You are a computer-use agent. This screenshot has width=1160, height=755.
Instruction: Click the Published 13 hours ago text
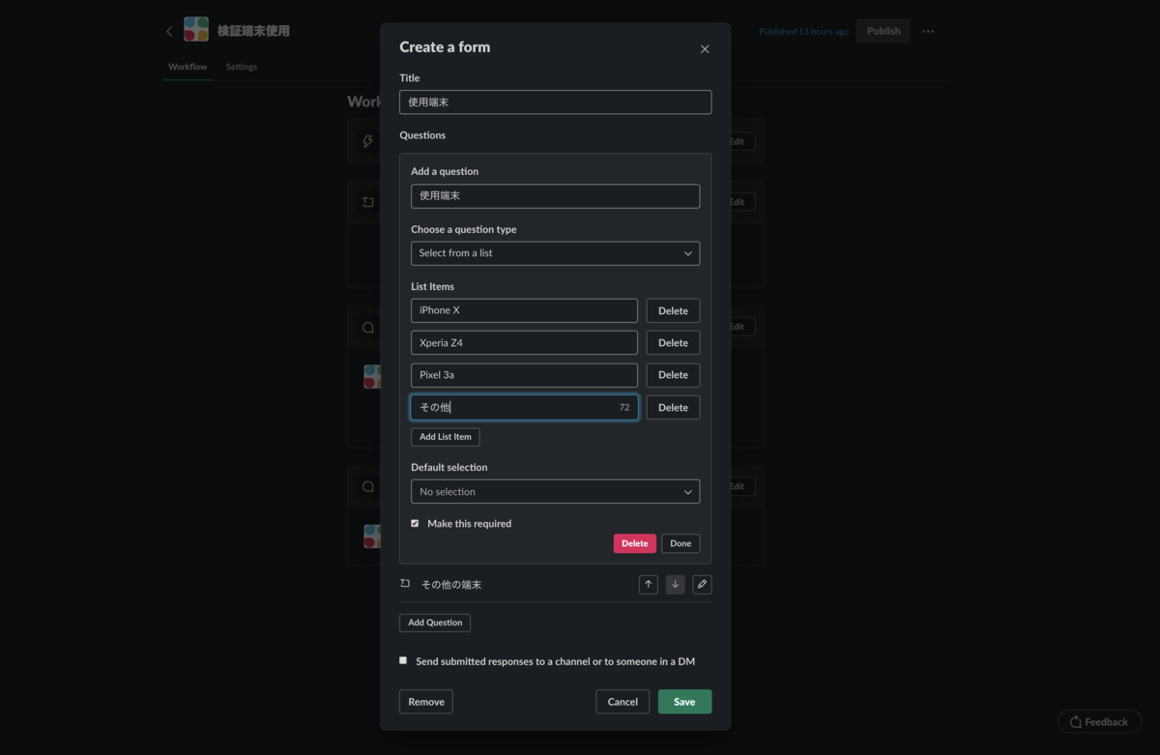(803, 31)
